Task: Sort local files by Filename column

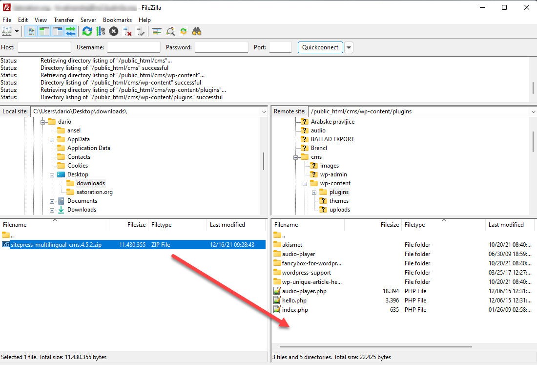Action: [x=55, y=225]
